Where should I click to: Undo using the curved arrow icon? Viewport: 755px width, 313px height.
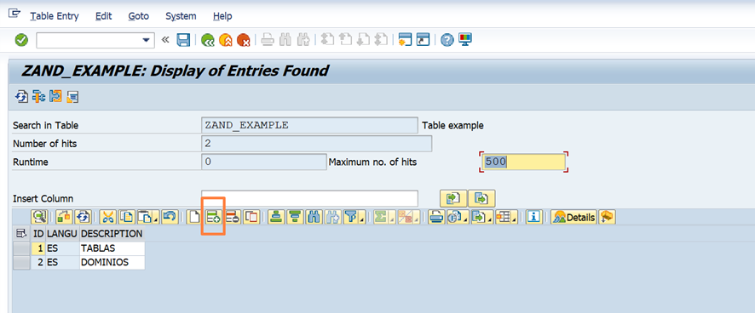point(169,217)
